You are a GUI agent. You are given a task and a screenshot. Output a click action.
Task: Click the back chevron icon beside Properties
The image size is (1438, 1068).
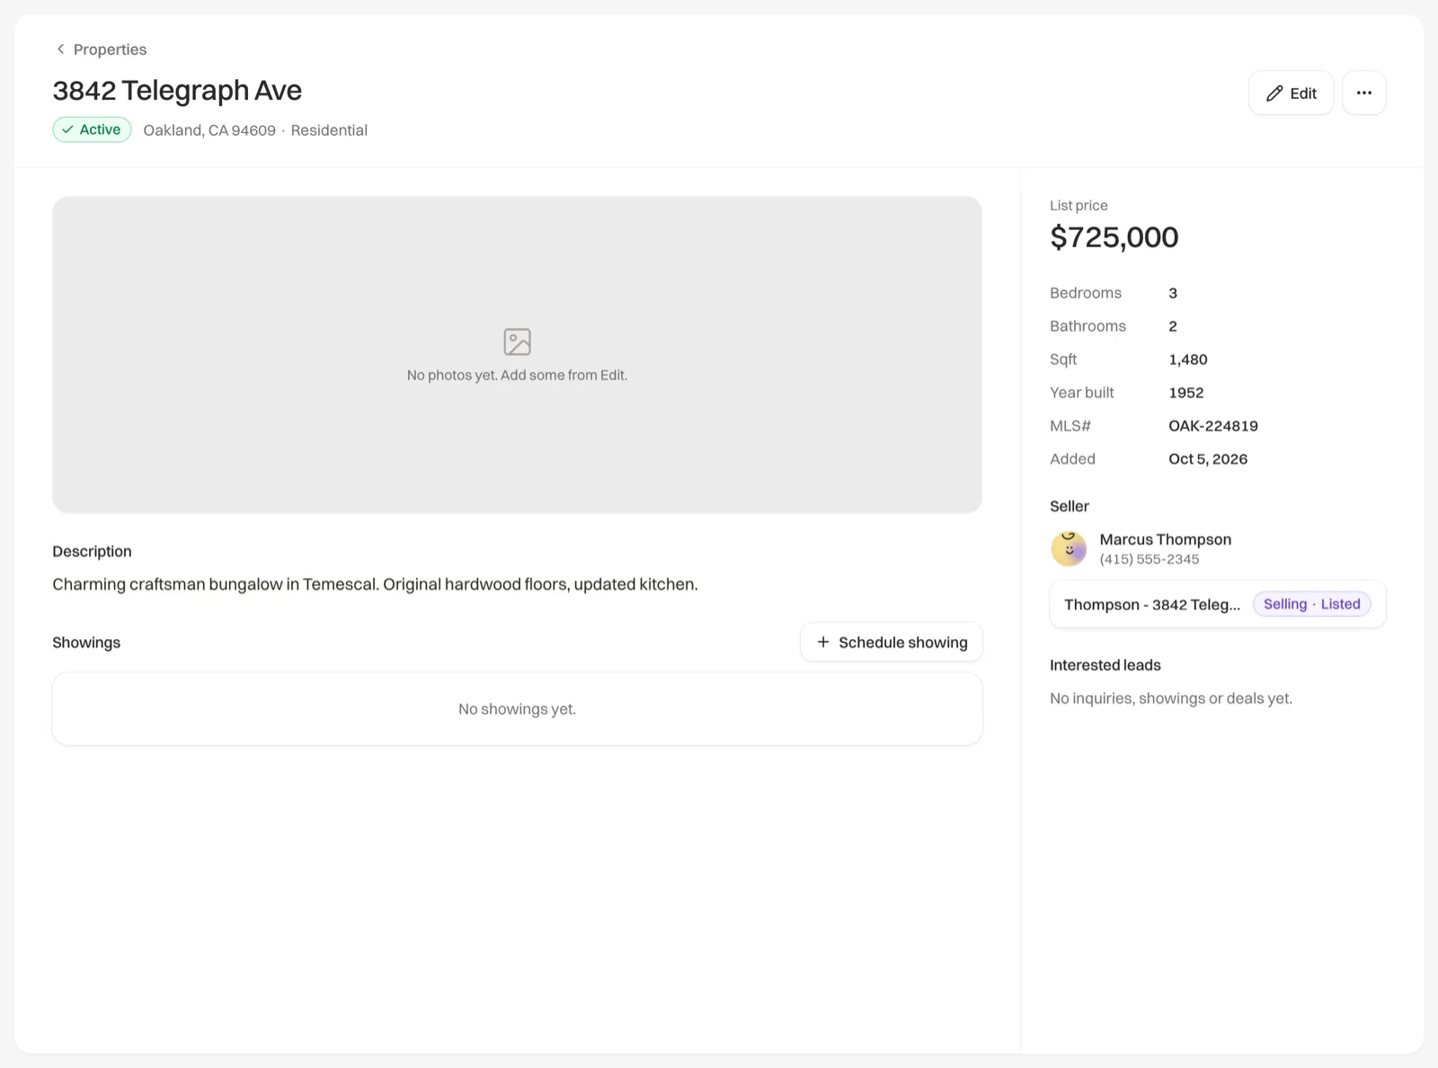tap(60, 49)
